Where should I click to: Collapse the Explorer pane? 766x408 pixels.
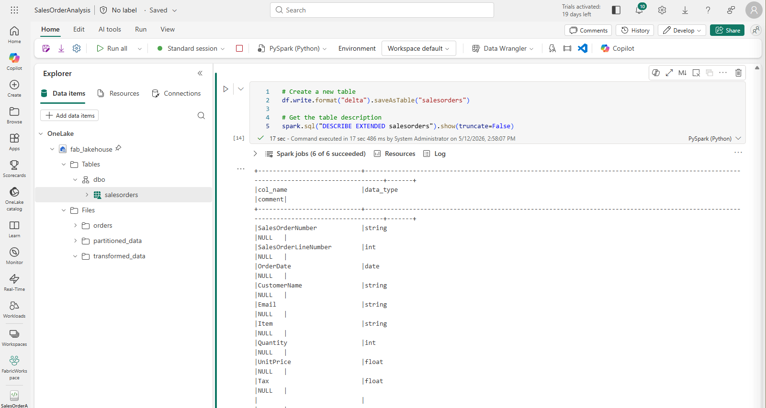(200, 73)
